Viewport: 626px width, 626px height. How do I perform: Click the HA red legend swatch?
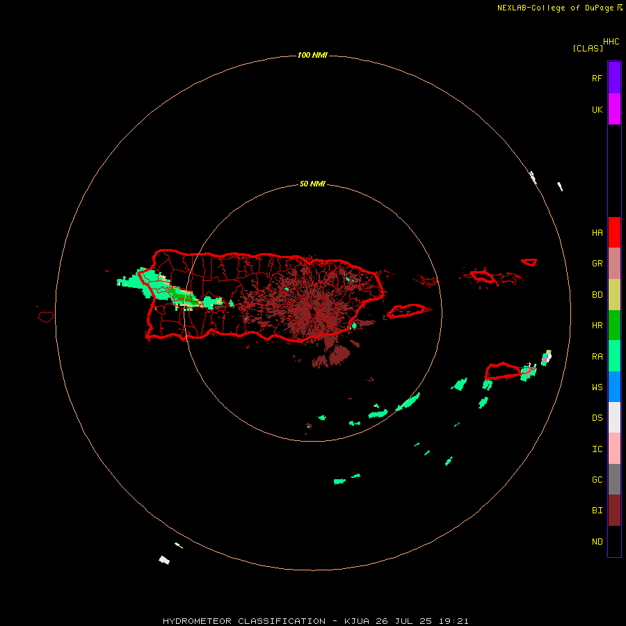pos(614,232)
